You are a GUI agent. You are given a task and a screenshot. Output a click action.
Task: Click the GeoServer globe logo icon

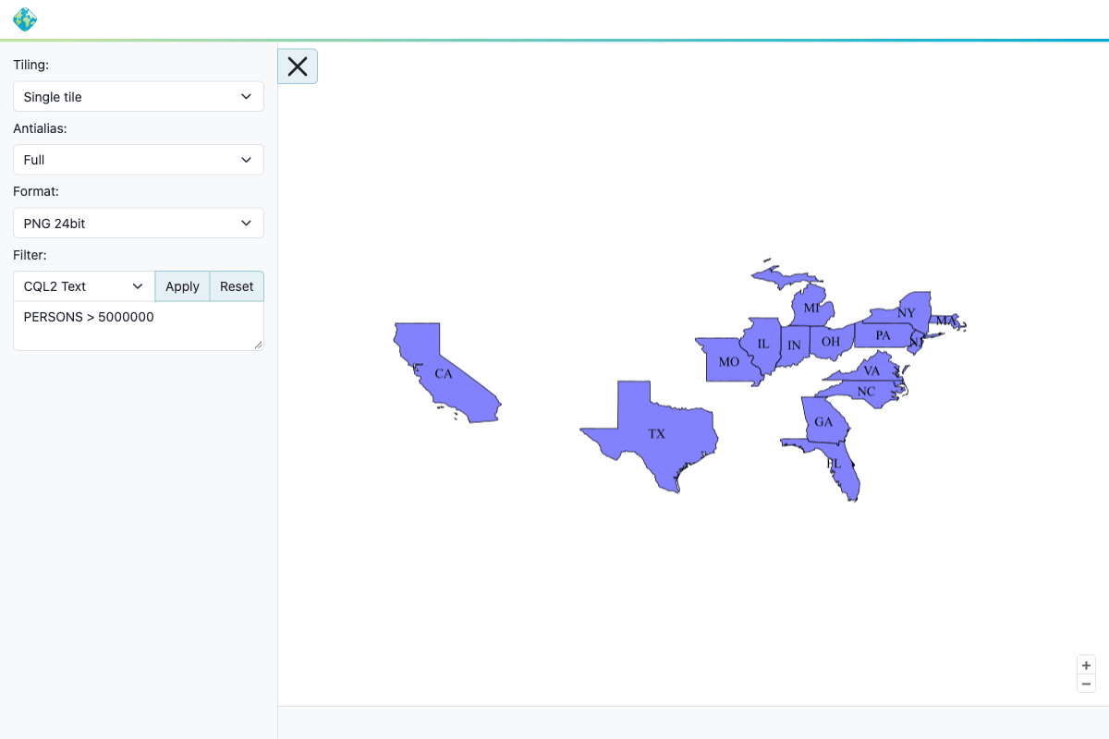click(25, 19)
